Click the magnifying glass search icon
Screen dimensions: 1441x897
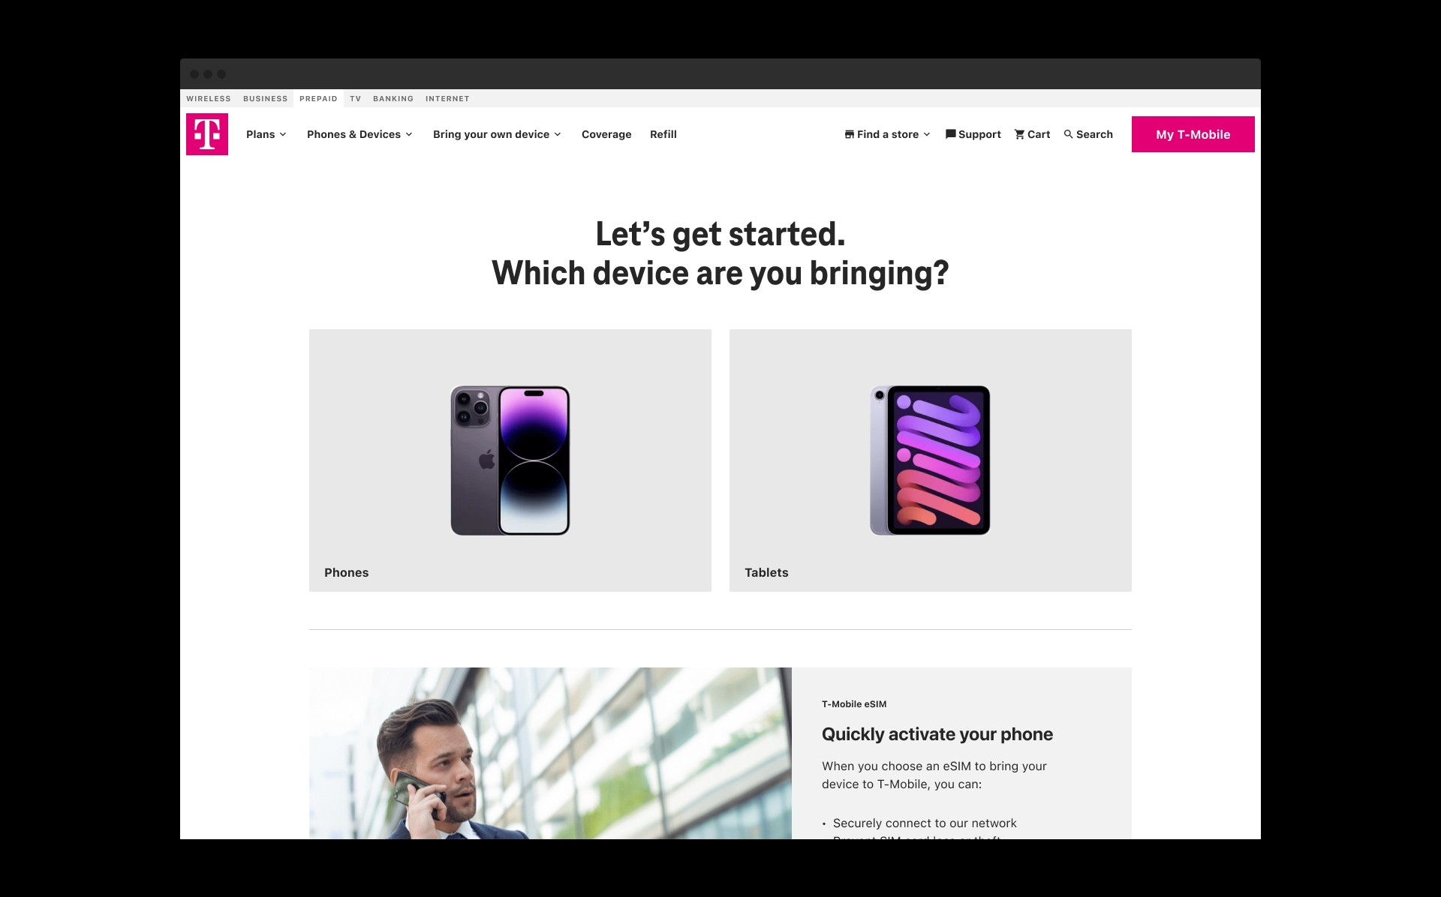[1068, 134]
